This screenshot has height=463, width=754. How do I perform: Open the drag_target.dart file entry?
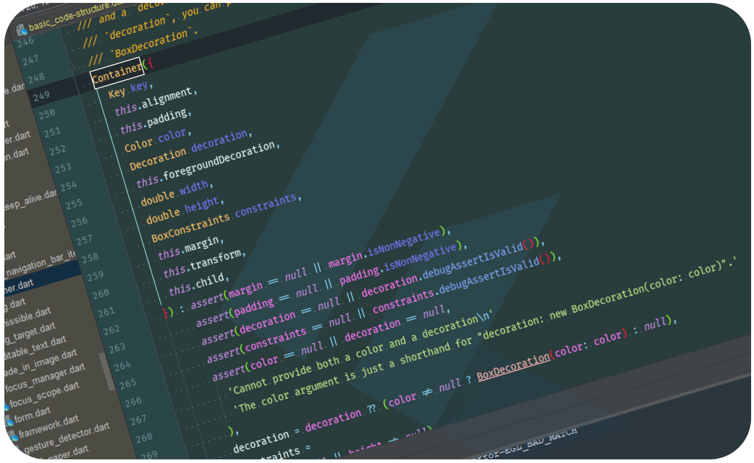coord(30,333)
